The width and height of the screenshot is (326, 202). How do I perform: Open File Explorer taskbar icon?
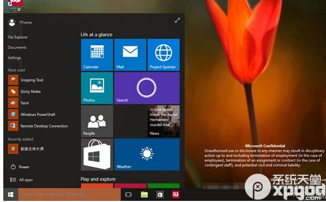144,194
